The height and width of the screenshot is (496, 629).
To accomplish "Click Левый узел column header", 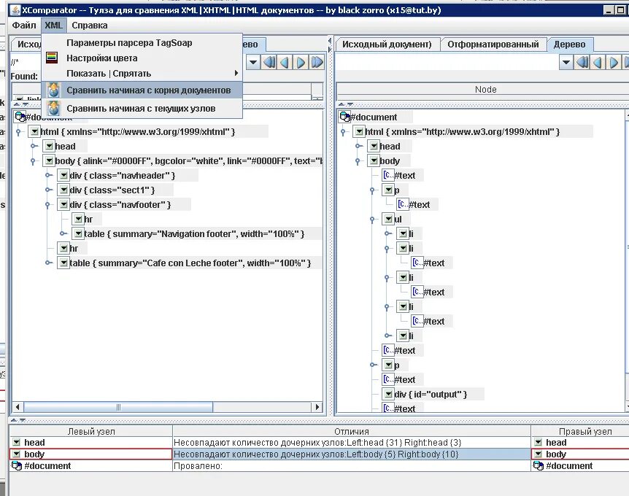I will [91, 431].
